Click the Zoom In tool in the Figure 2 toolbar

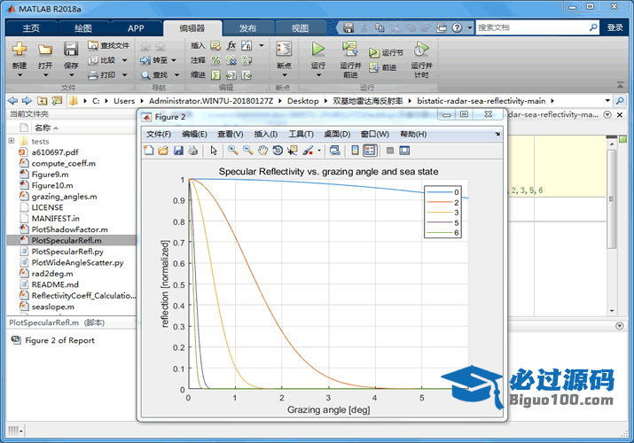[233, 151]
